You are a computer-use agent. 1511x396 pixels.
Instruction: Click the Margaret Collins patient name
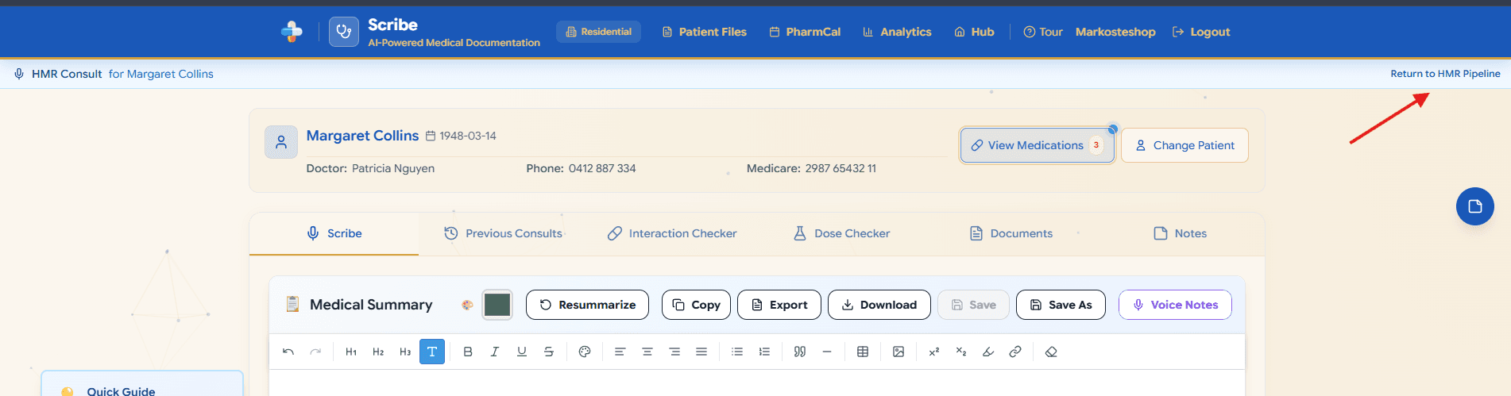pyautogui.click(x=362, y=136)
